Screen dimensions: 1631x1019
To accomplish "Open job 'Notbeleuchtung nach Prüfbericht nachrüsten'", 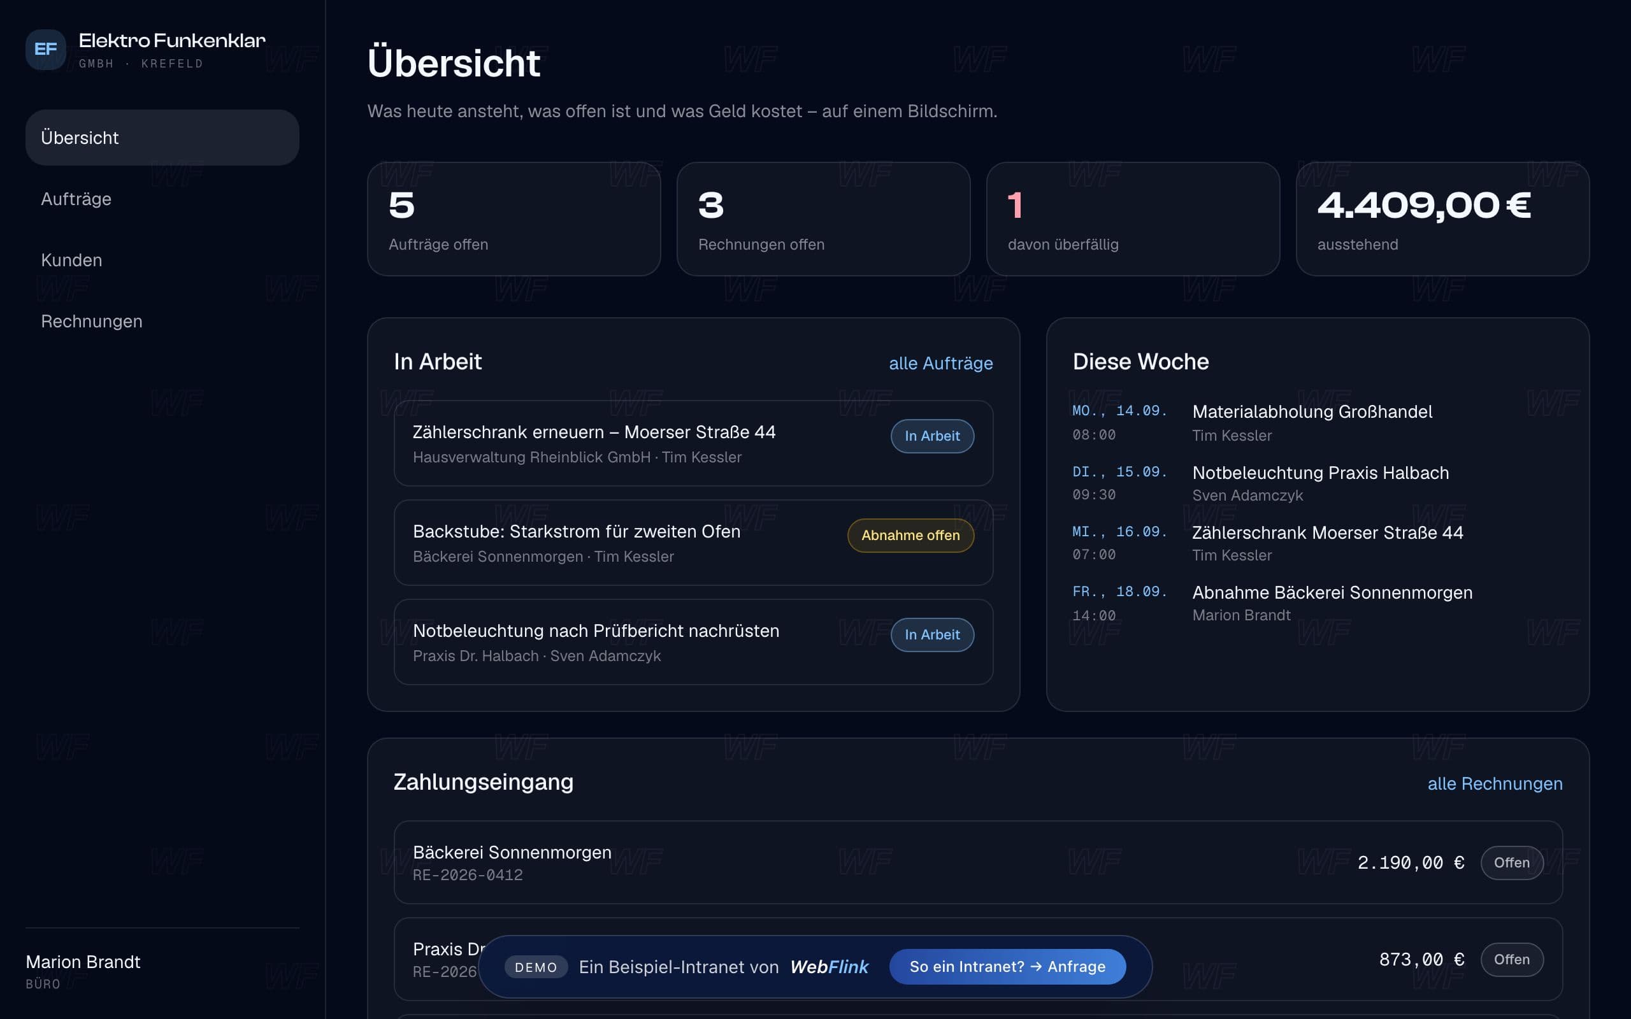I will (694, 642).
